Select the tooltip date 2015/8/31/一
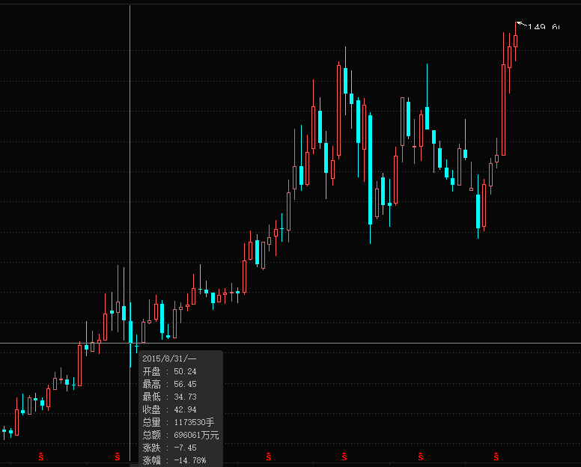The height and width of the screenshot is (467, 581). click(169, 358)
